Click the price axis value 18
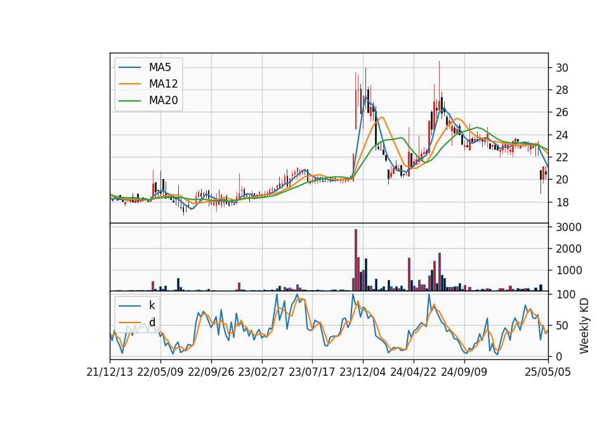Image resolution: width=609 pixels, height=438 pixels. (x=562, y=202)
